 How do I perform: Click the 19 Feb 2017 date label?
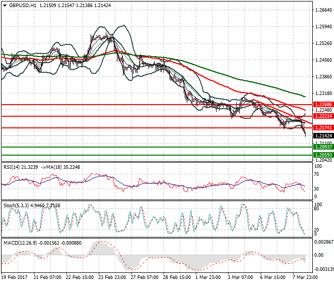coord(14,277)
